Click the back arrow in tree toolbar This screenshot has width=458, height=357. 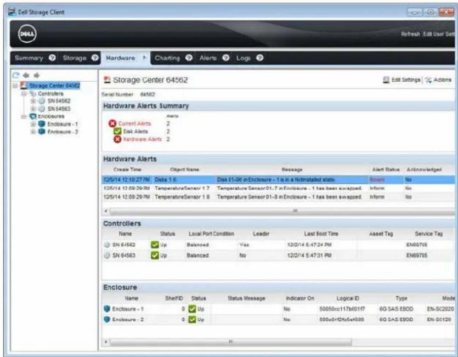coord(26,75)
